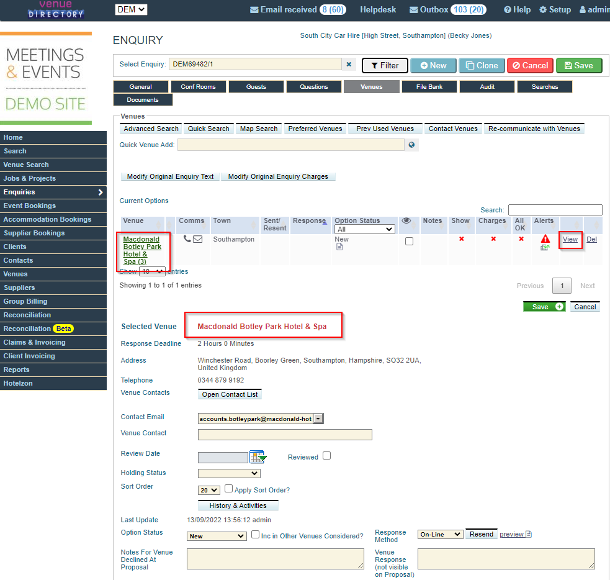Open Help in the top bar
Viewport: 610px width, 580px height.
click(x=518, y=10)
